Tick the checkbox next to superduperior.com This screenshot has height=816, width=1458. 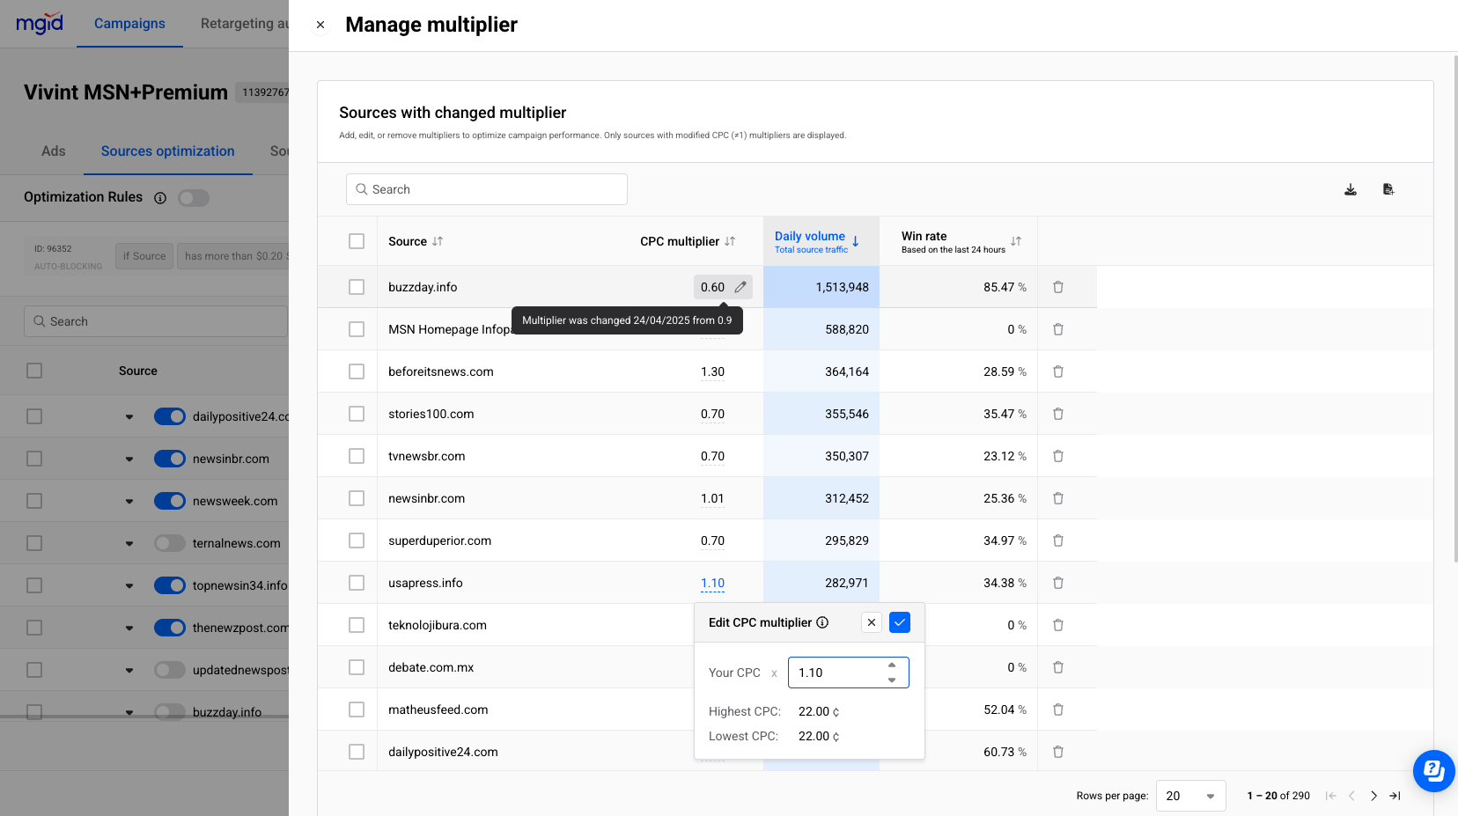point(357,540)
